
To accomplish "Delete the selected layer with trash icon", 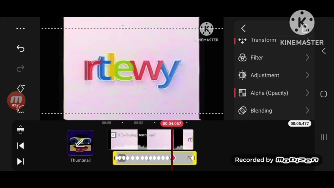I will [x=305, y=28].
